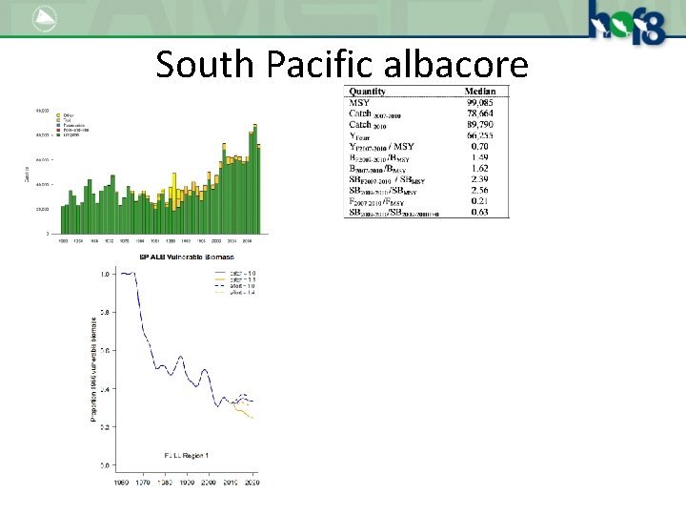
Task: Select the value 89,790 in table
Action: point(480,124)
